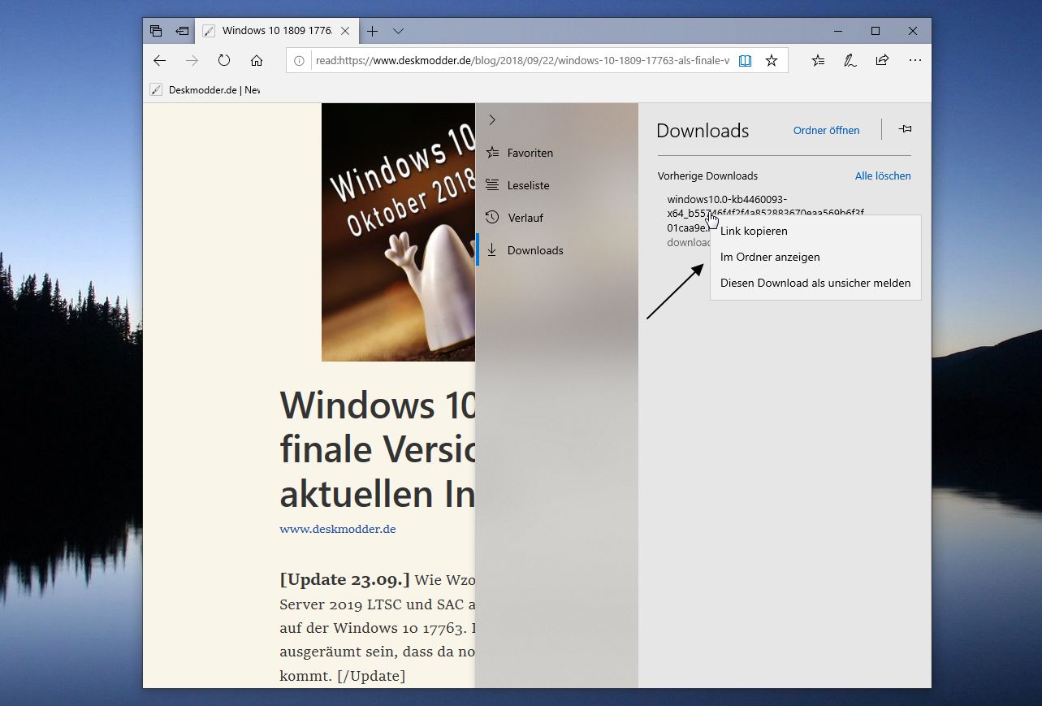
Task: Close the Windows 10 1809 tab
Action: pos(345,31)
